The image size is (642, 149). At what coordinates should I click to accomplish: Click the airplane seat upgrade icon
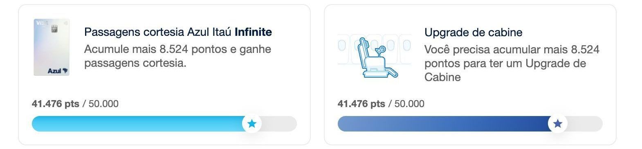[374, 57]
